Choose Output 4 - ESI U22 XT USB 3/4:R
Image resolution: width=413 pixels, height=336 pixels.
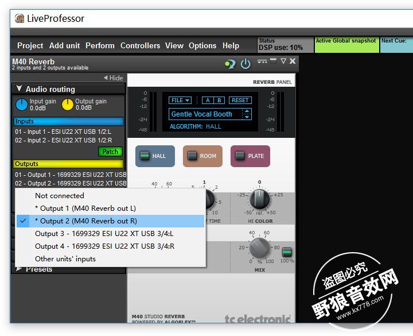(x=110, y=246)
